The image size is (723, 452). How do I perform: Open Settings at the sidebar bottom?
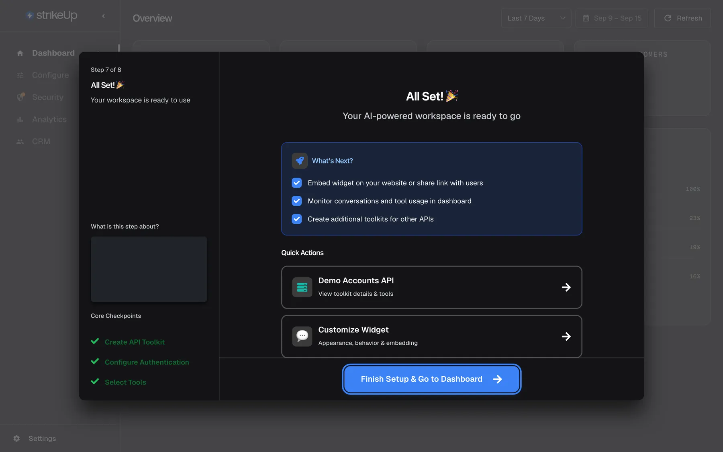pos(42,438)
